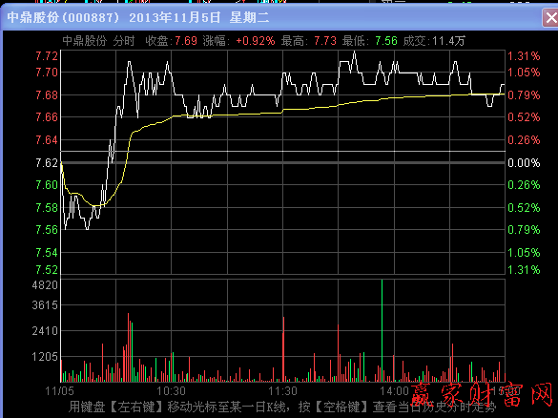558x418 pixels.
Task: Click the 7.72 price axis label
Action: (x=47, y=56)
